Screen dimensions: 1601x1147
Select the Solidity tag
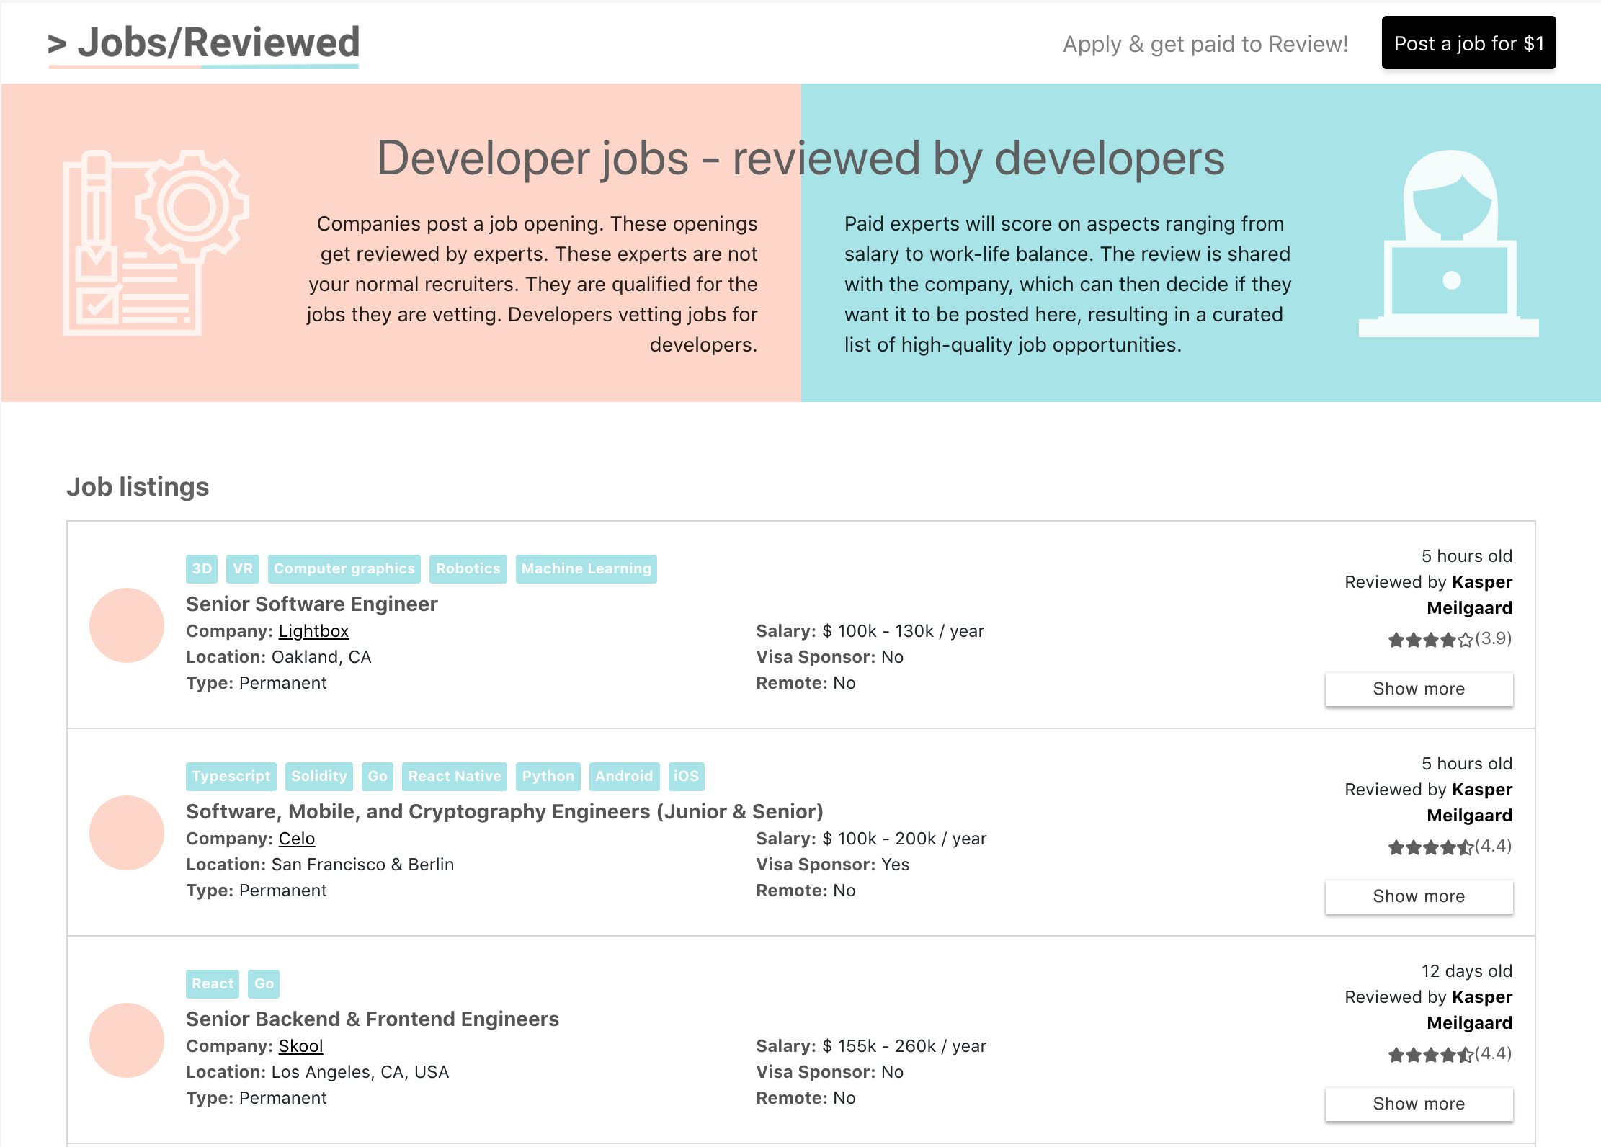tap(318, 776)
